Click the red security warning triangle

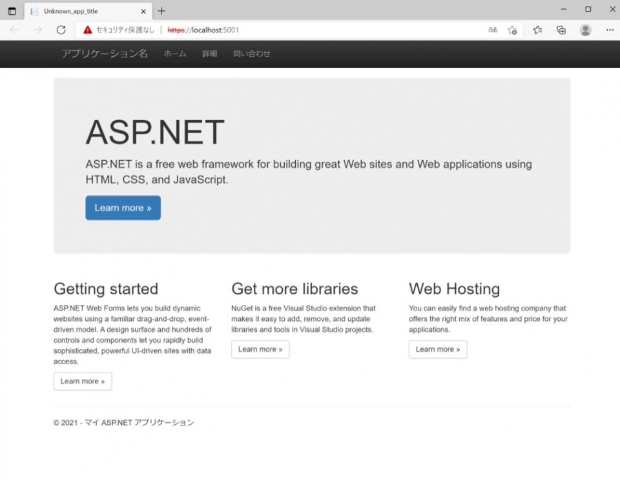pyautogui.click(x=87, y=30)
